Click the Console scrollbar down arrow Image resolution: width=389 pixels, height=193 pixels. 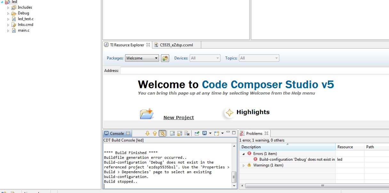234,186
